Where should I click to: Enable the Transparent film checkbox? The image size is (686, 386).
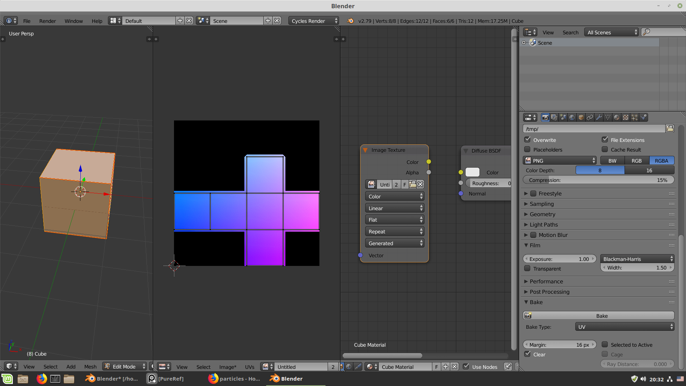(x=527, y=268)
